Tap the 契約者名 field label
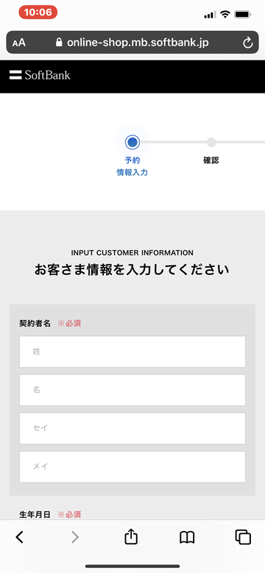The image size is (265, 573). [x=35, y=324]
